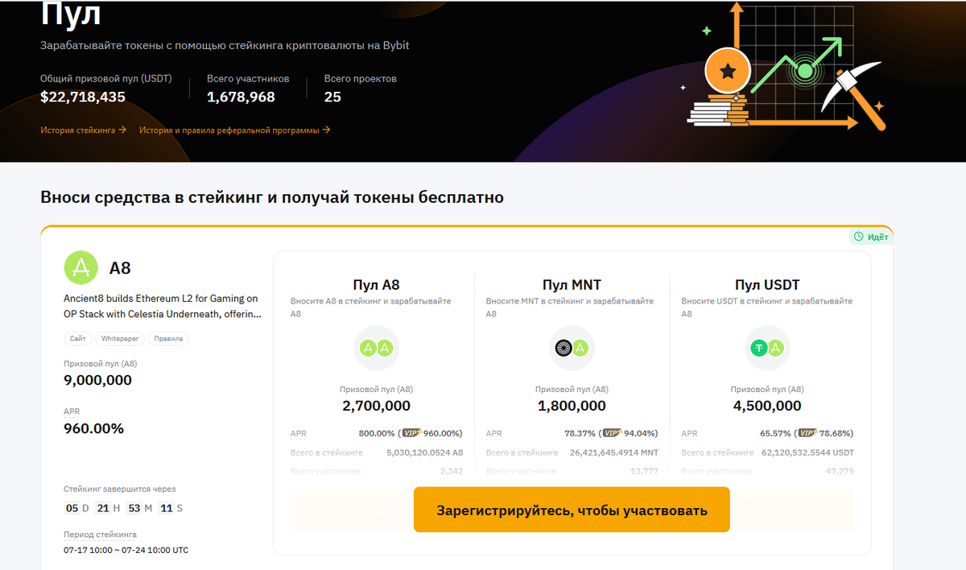Image resolution: width=966 pixels, height=570 pixels.
Task: Click the Сайт tag button
Action: click(x=78, y=339)
